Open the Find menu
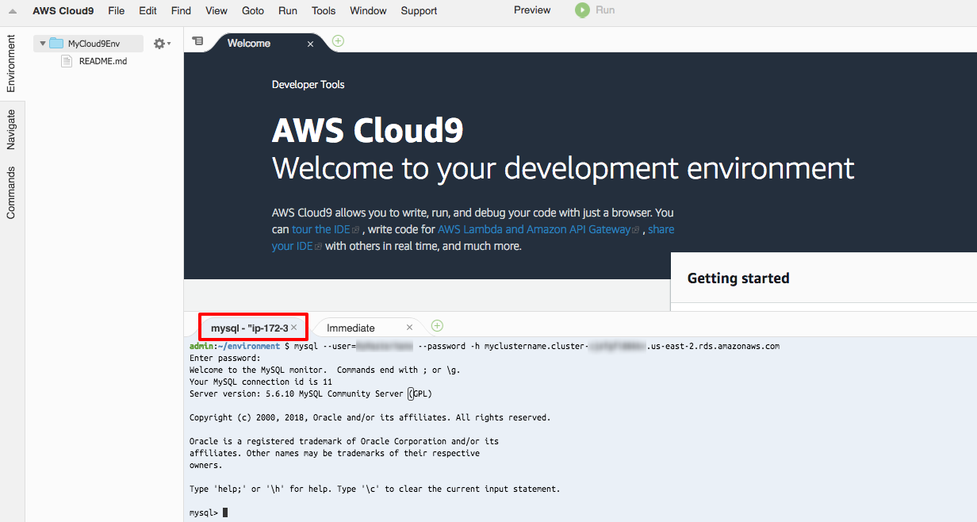The image size is (977, 522). tap(181, 10)
